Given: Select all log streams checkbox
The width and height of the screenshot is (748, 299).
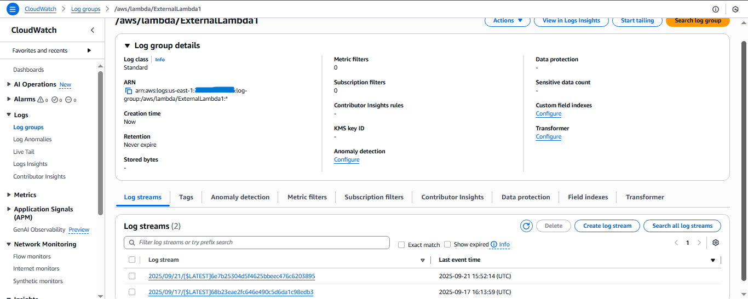Looking at the screenshot, I should tap(132, 260).
